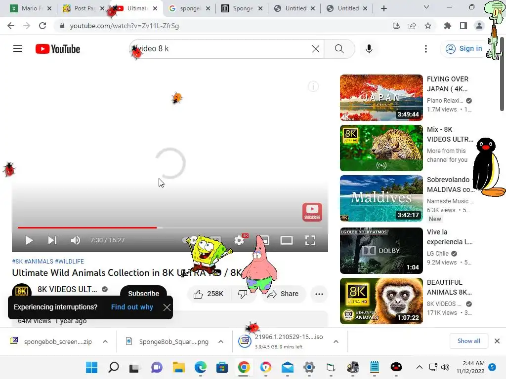Open the Piano Relaxi... channel name
506x379 pixels.
(445, 101)
